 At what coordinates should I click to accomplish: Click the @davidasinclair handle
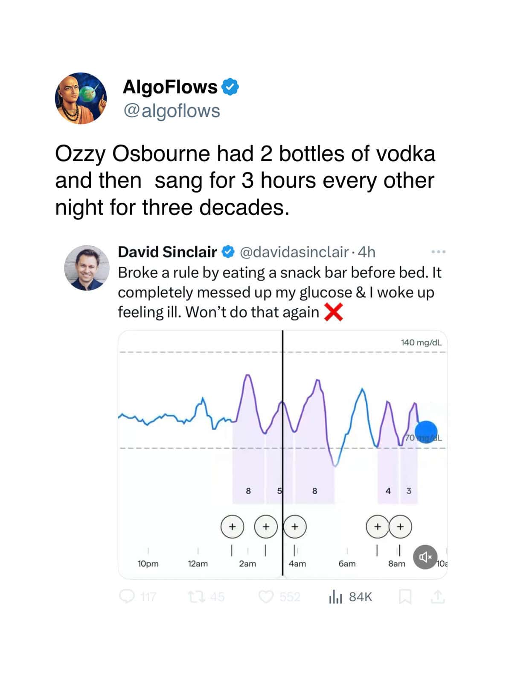(x=294, y=252)
